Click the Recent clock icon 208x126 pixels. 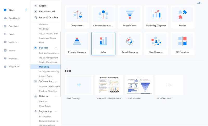coord(36,6)
